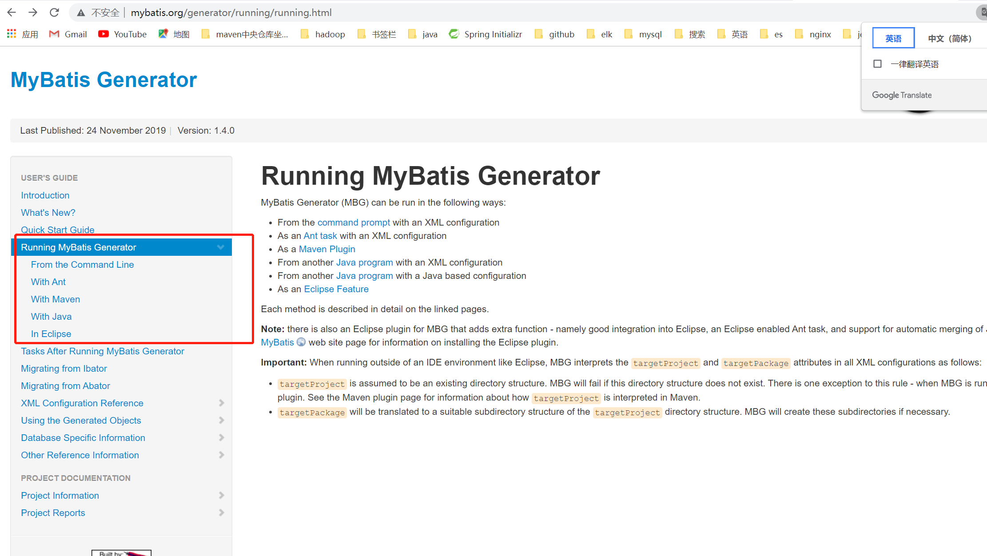
Task: Click the not-secure warning icon
Action: click(81, 13)
